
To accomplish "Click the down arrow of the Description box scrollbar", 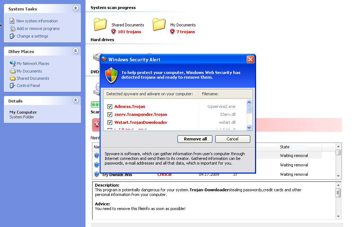I will point(338,216).
